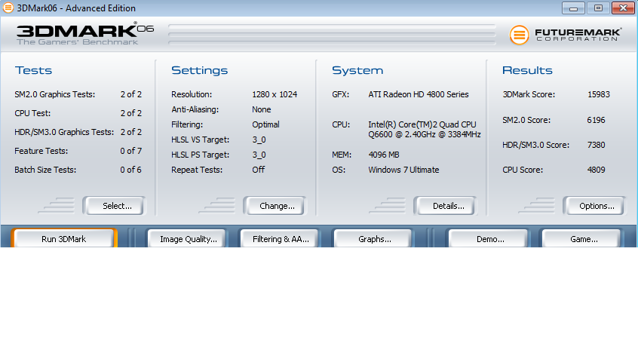Screen dimensions: 638x362
Task: Click the Anti-Aliasing value None
Action: (261, 109)
